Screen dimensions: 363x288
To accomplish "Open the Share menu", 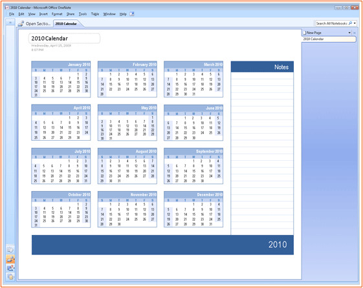I will pos(71,14).
